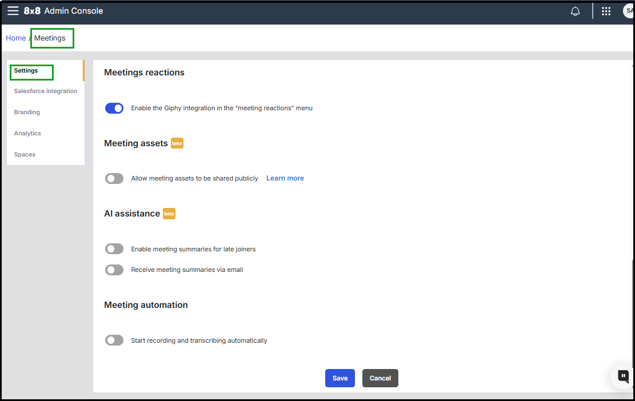This screenshot has width=635, height=401.
Task: Click the beta badge beside AI assistance
Action: pyautogui.click(x=169, y=214)
